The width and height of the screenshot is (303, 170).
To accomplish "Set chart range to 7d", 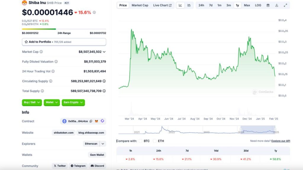I will [211, 5].
